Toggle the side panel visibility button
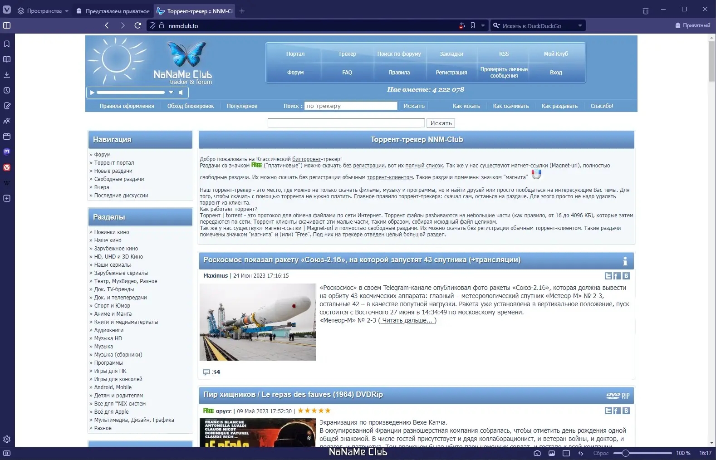The height and width of the screenshot is (460, 716). coord(7,25)
